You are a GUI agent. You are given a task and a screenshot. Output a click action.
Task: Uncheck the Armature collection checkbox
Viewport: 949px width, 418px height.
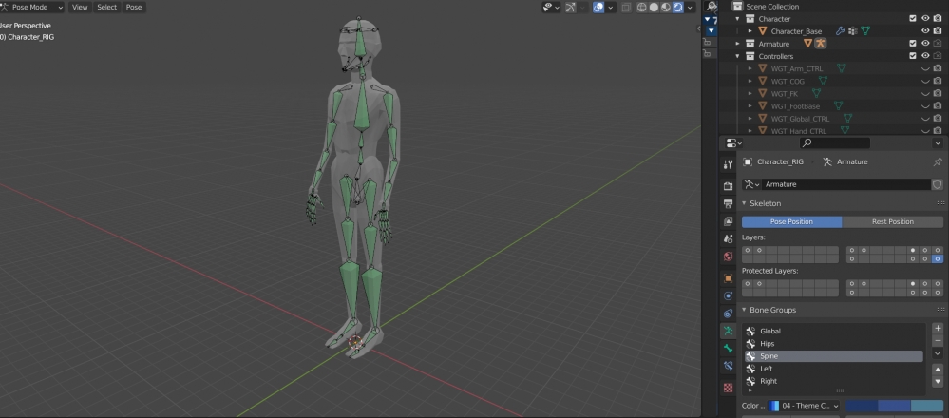(x=913, y=44)
